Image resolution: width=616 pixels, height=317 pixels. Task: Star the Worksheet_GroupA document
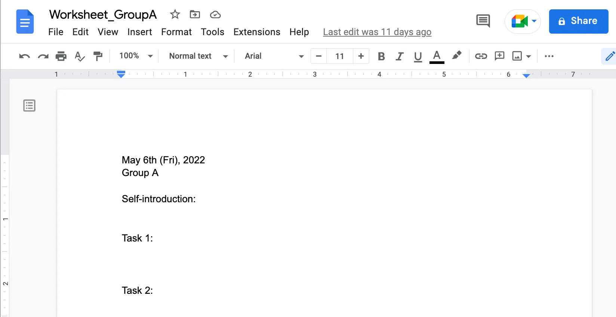175,15
